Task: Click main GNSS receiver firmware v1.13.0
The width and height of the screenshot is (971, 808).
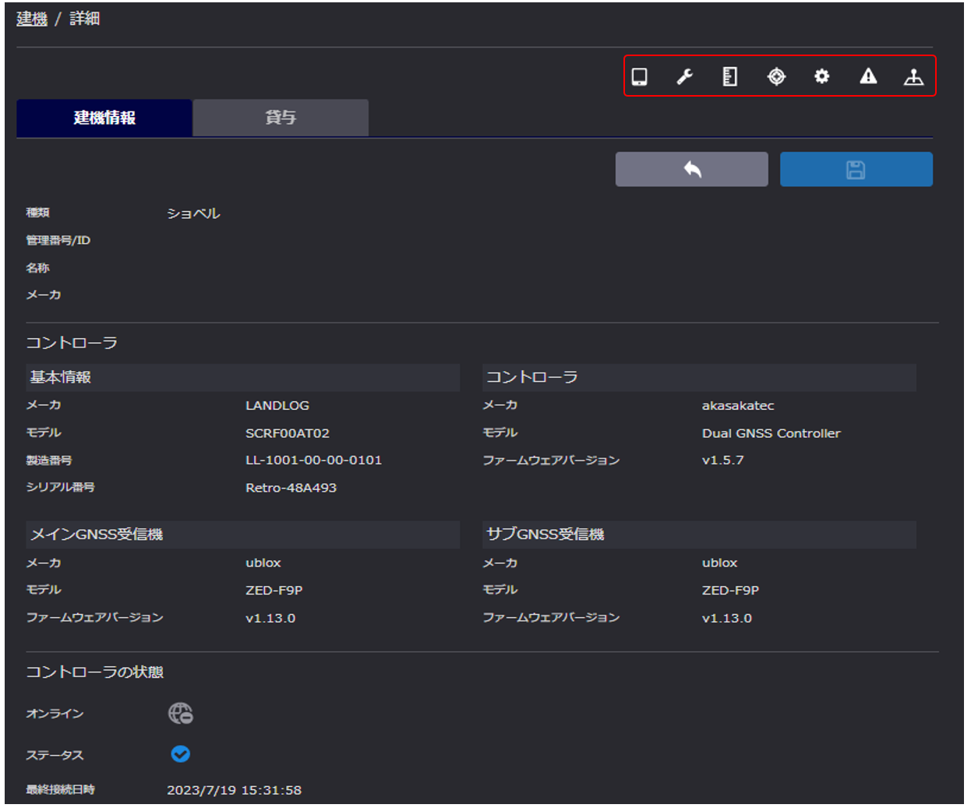Action: coord(270,618)
